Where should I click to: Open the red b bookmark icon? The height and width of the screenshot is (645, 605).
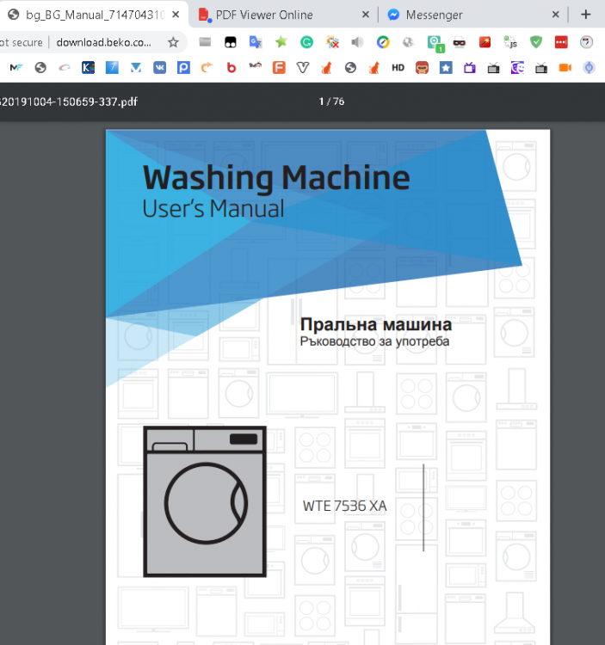click(232, 67)
